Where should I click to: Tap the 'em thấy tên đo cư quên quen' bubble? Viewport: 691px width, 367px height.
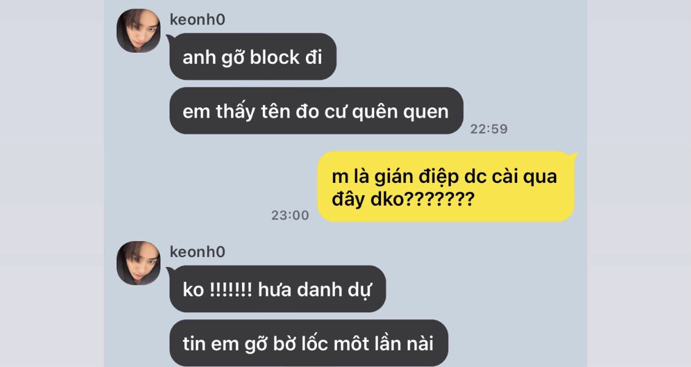[316, 111]
